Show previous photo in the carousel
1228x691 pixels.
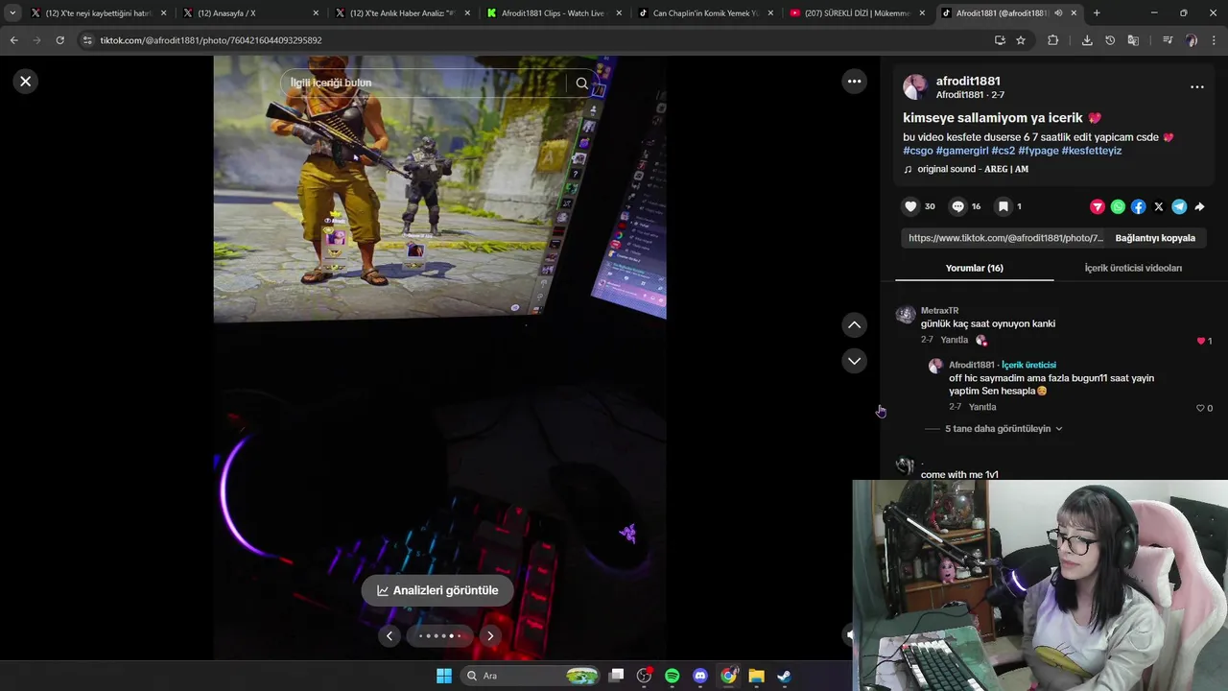point(390,635)
